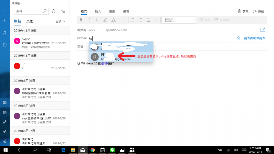Open File Explorer from taskbar
The height and width of the screenshot is (154, 274).
point(73,150)
